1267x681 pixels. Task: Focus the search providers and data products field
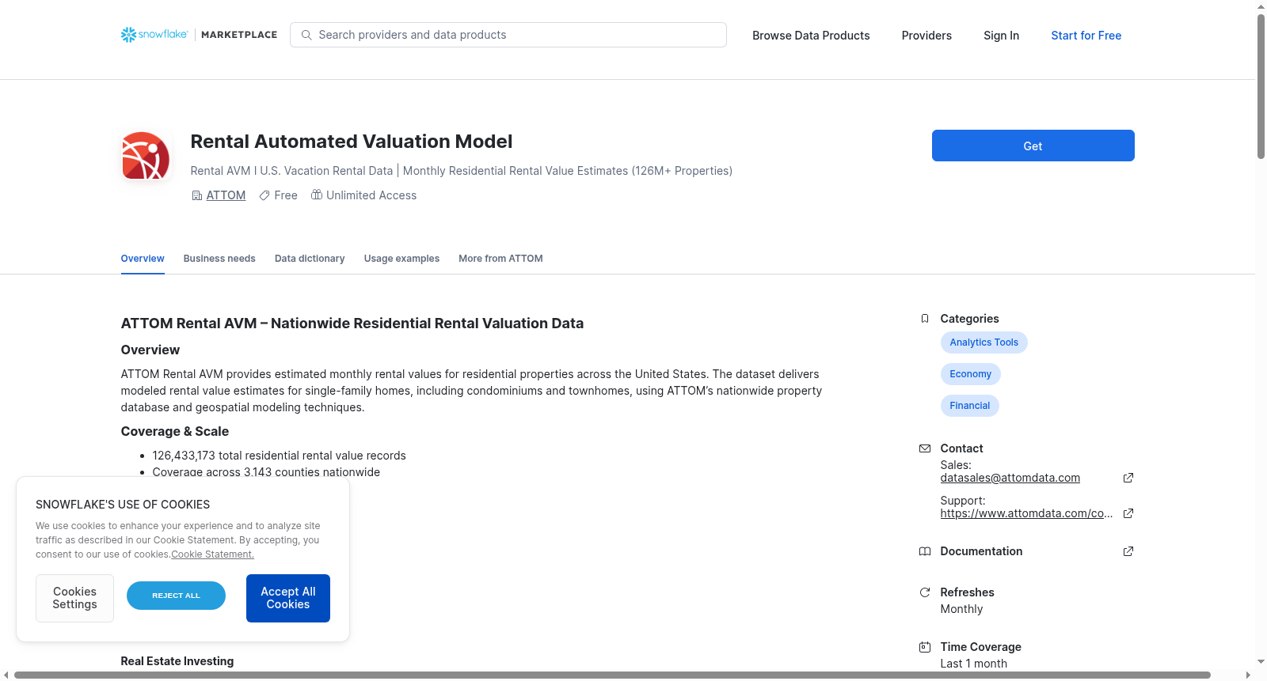pyautogui.click(x=508, y=35)
